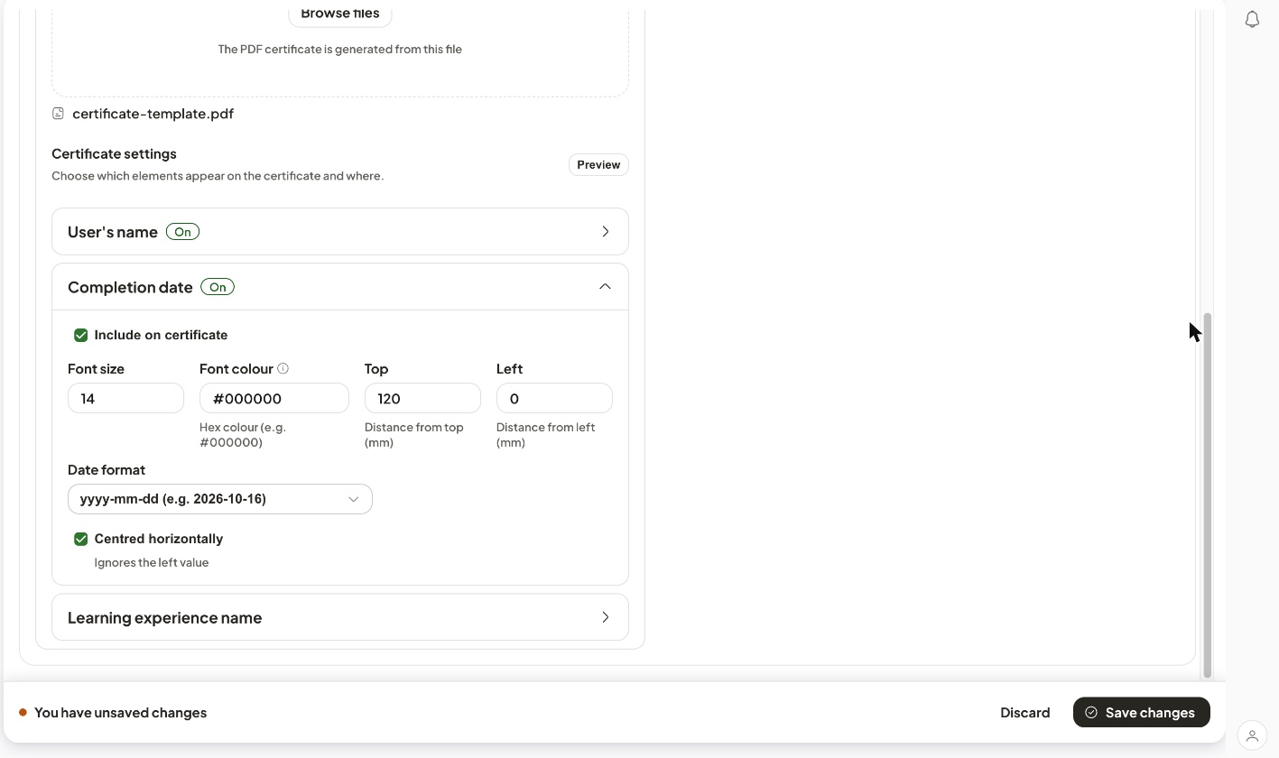Discard unsaved changes
Viewport: 1279px width, 758px height.
point(1024,712)
